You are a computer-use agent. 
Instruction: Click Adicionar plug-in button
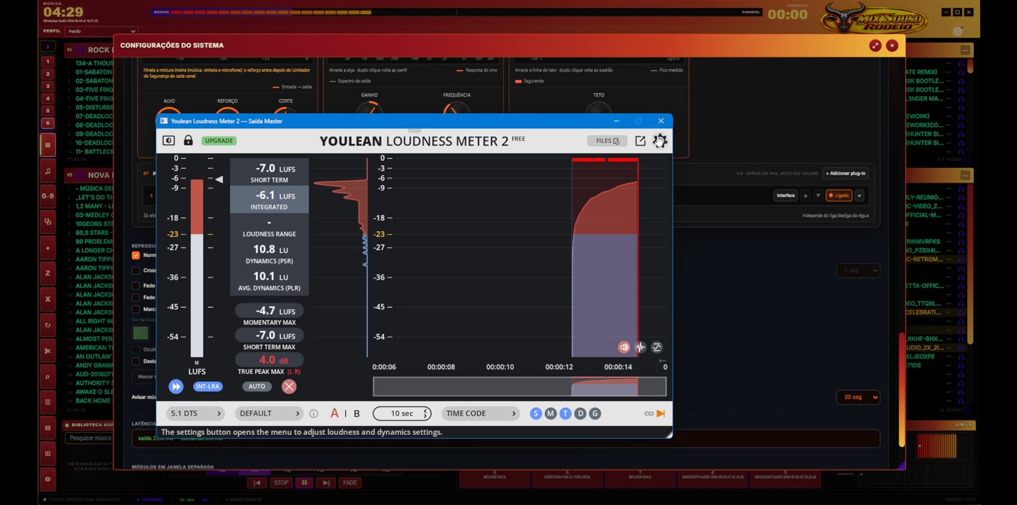tap(845, 173)
